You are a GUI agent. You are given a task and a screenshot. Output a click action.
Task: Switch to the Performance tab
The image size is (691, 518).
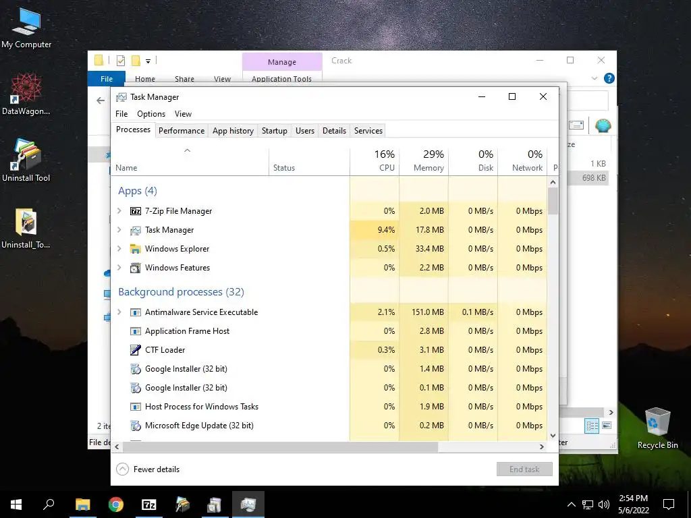pyautogui.click(x=182, y=131)
